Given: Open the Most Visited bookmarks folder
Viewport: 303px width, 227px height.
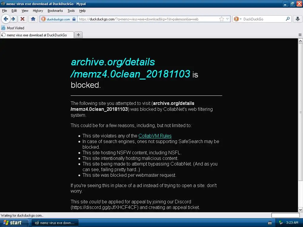Looking at the screenshot, I should click(13, 28).
